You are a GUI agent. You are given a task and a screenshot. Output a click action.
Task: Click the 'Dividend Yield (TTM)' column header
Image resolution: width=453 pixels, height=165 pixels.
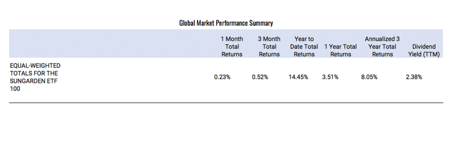coord(424,50)
